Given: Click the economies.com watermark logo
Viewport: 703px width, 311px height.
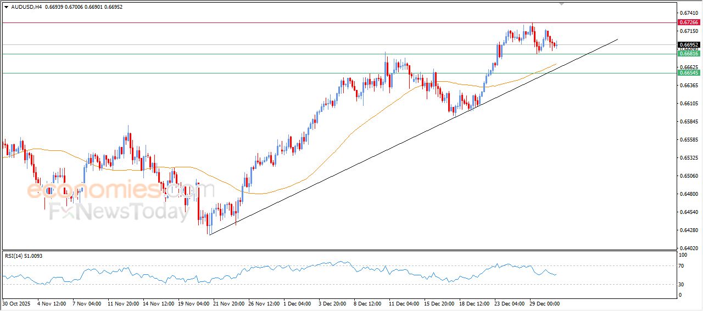Looking at the screenshot, I should tap(121, 190).
